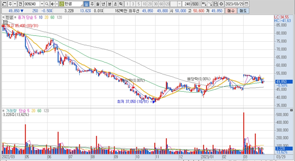Click the add candlestick chart icon

tap(204, 4)
